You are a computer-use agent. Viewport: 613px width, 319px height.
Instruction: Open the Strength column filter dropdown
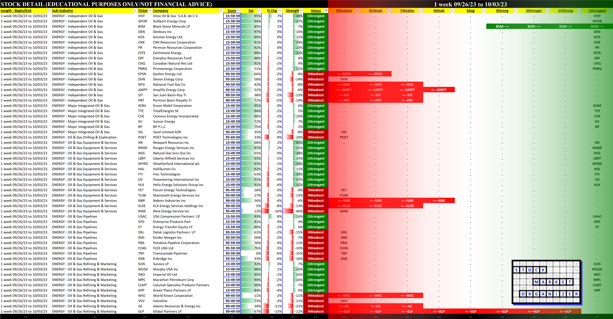(x=301, y=11)
